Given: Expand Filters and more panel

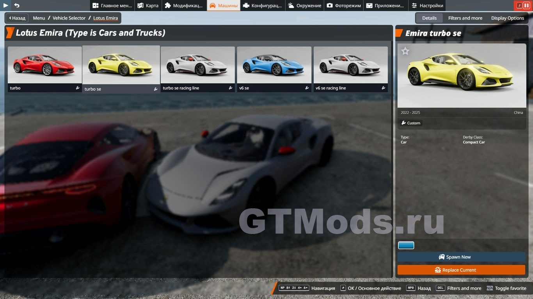Looking at the screenshot, I should (465, 18).
